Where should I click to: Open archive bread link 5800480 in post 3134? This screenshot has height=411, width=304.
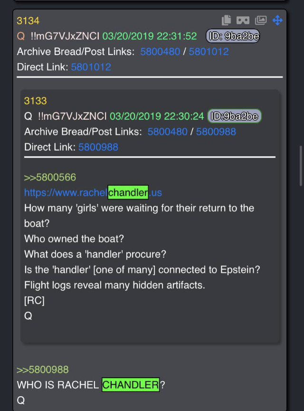[x=160, y=52]
